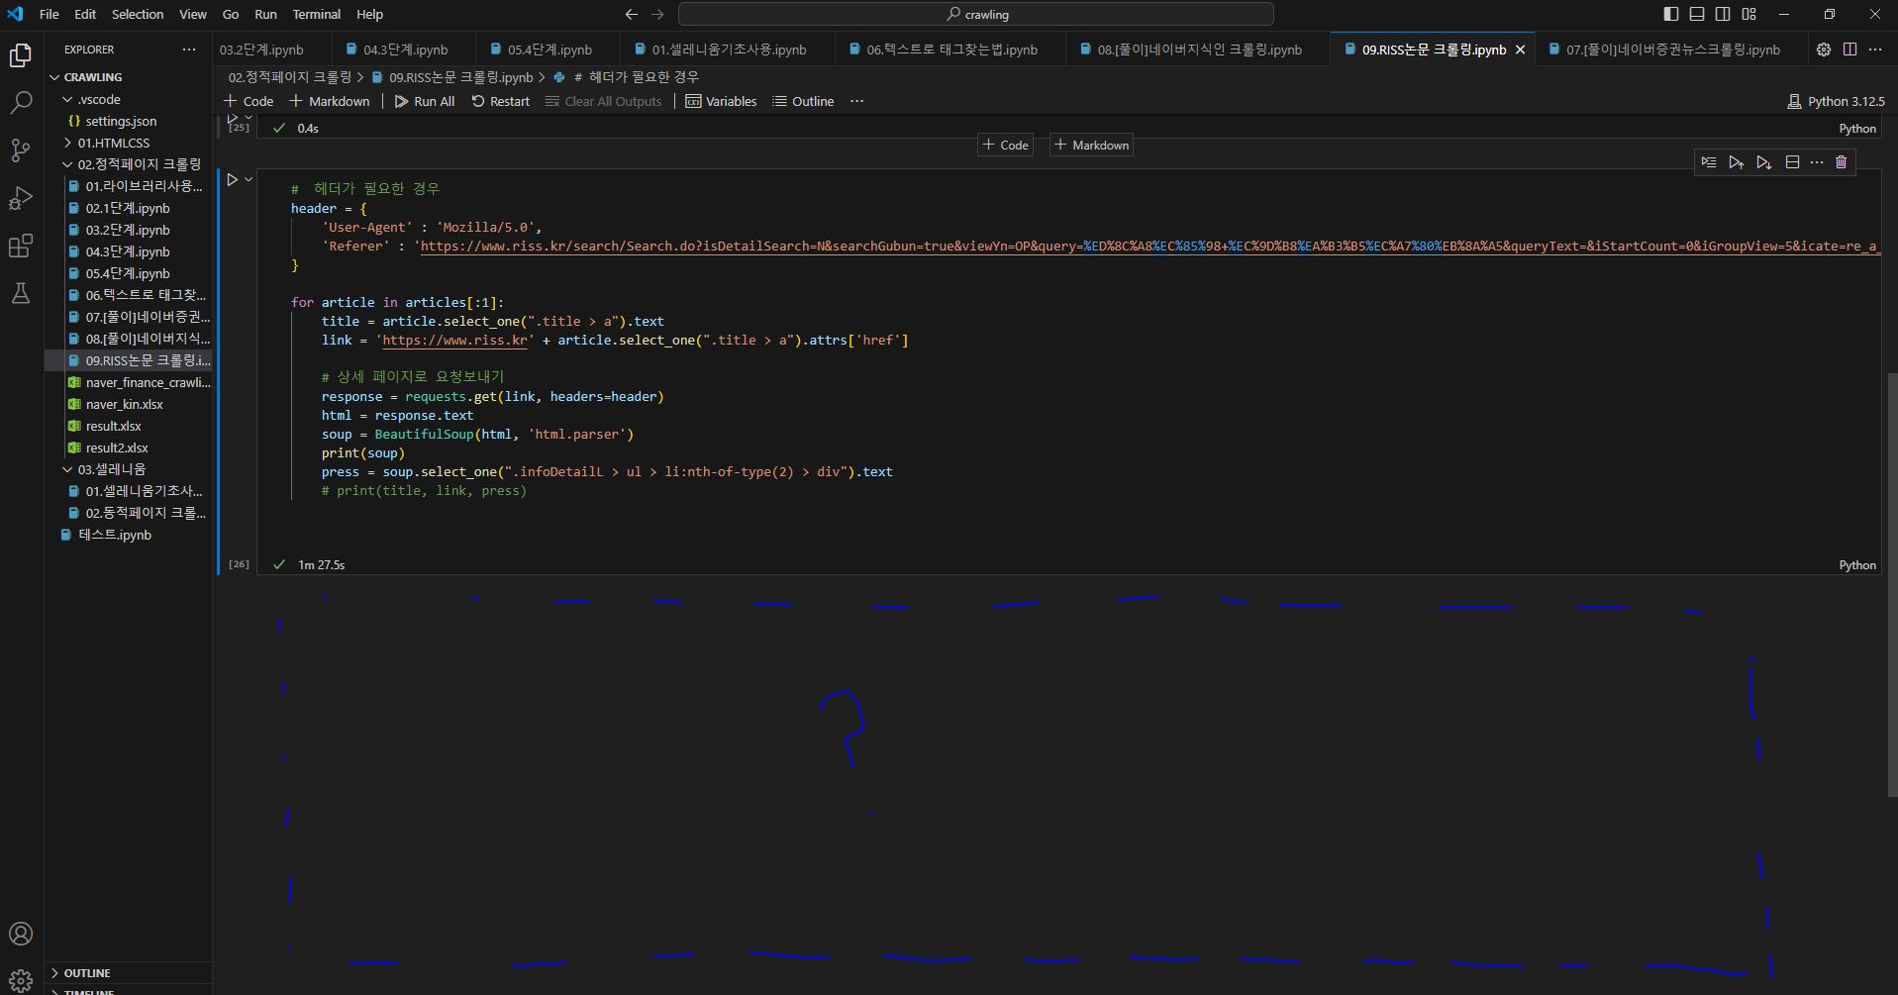Click the cell language Python label
This screenshot has height=995, width=1898.
pos(1857,564)
